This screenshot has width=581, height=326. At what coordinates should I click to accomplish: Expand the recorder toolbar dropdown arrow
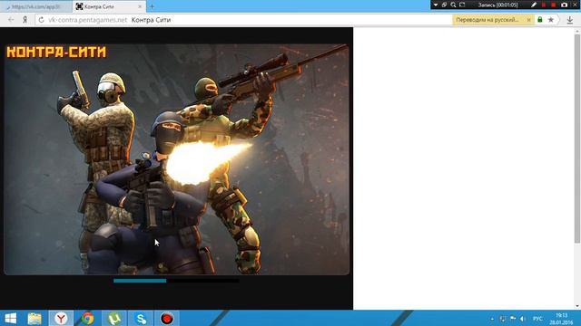[436, 5]
